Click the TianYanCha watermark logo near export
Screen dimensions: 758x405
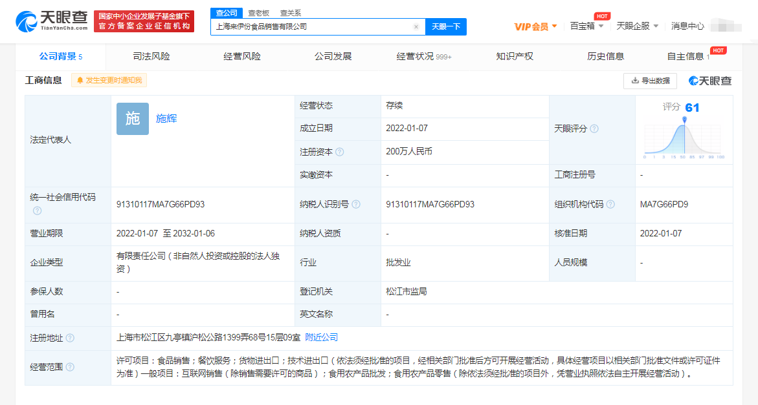pos(710,81)
